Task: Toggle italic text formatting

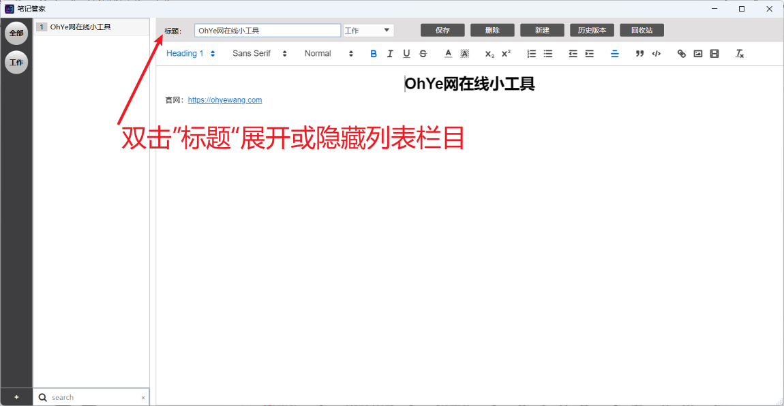Action: [x=390, y=54]
